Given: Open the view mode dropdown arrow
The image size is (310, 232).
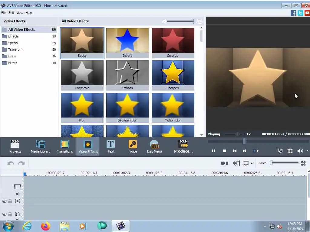Looking at the screenshot, I should pyautogui.click(x=252, y=163).
